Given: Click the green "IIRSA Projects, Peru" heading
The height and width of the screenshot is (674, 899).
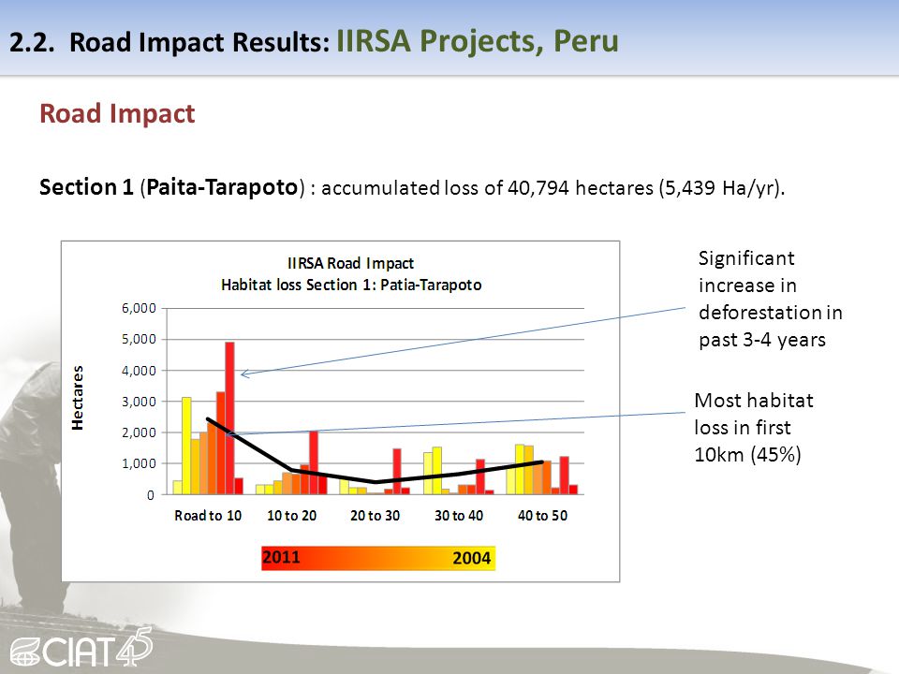Looking at the screenshot, I should (x=478, y=42).
